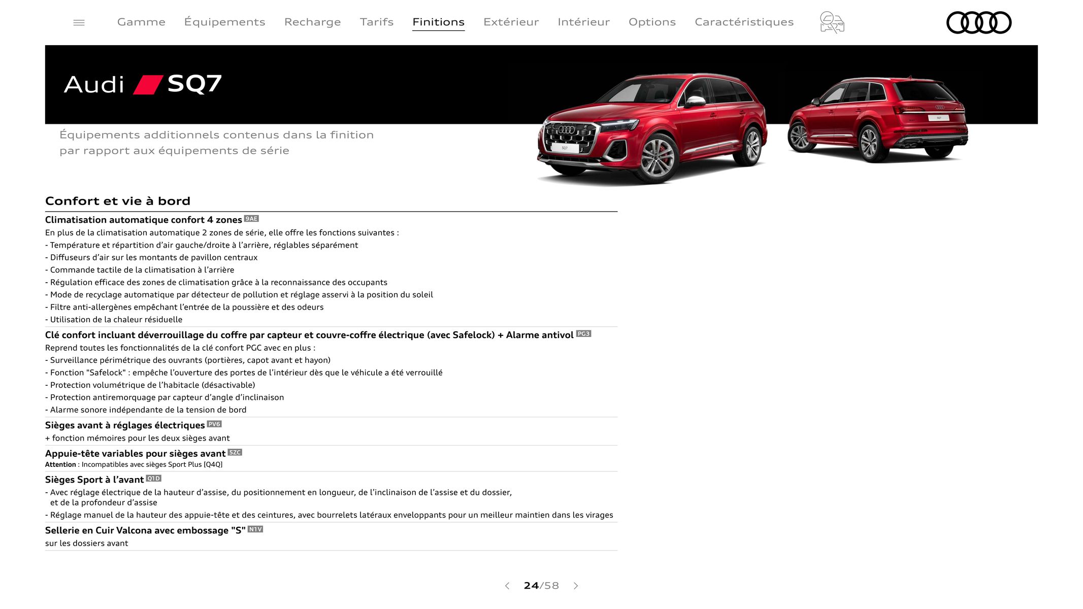Screen dimensions: 1083x609
Task: Select the Finitions tab
Action: (438, 22)
